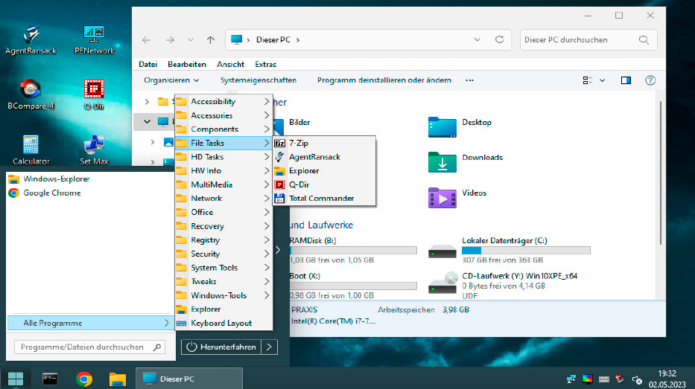Expand the Windows-Tools folder
This screenshot has height=389, width=695.
point(223,295)
